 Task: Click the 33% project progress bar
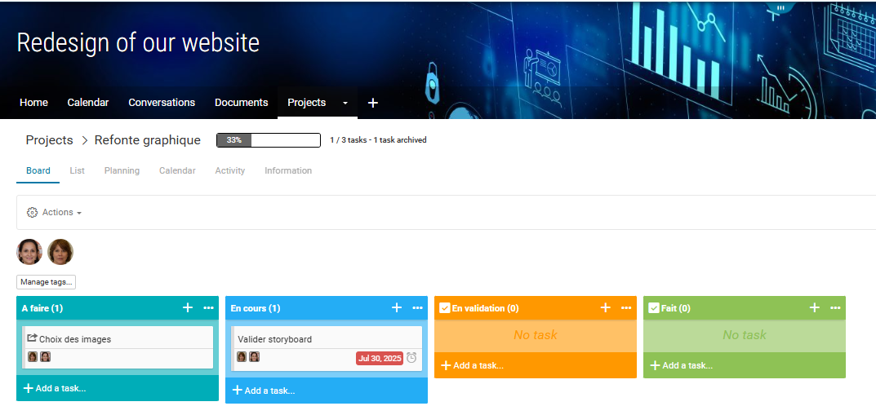[268, 140]
